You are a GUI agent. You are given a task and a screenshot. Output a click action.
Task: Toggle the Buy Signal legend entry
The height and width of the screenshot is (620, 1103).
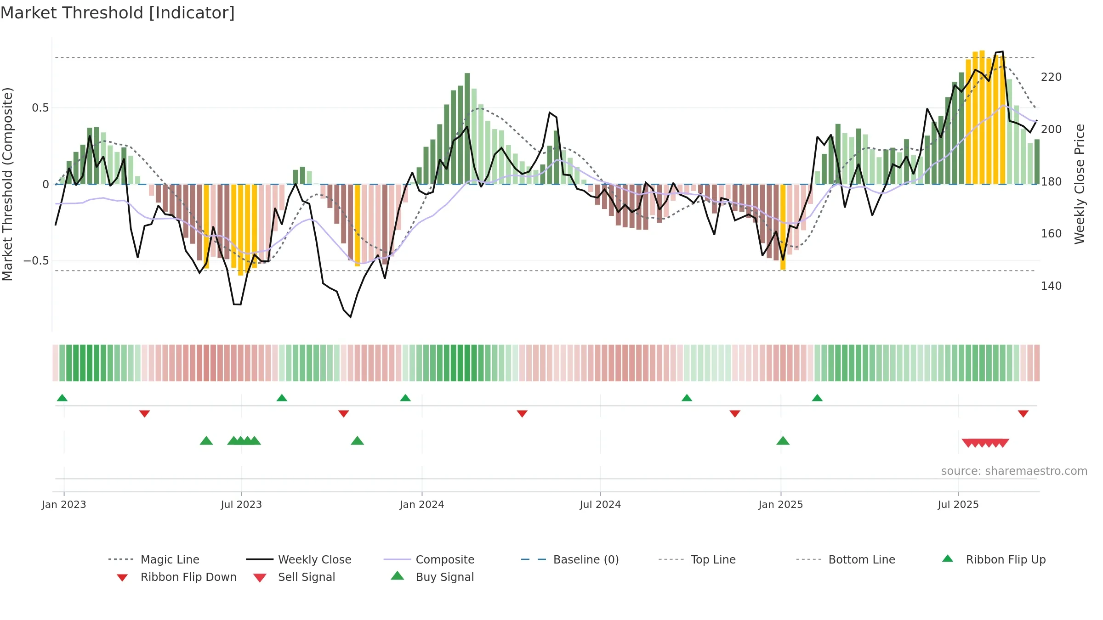coord(432,577)
